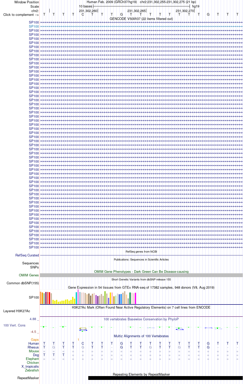
Task: Select the gray OMIM Genes bar
Action: (x=141, y=275)
